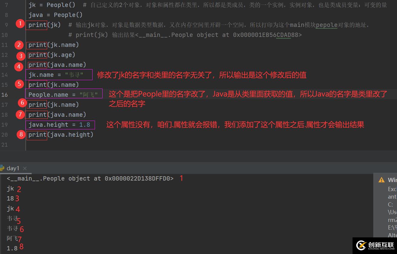Click red marker 5 on line 15
The height and width of the screenshot is (254, 397).
(19, 84)
